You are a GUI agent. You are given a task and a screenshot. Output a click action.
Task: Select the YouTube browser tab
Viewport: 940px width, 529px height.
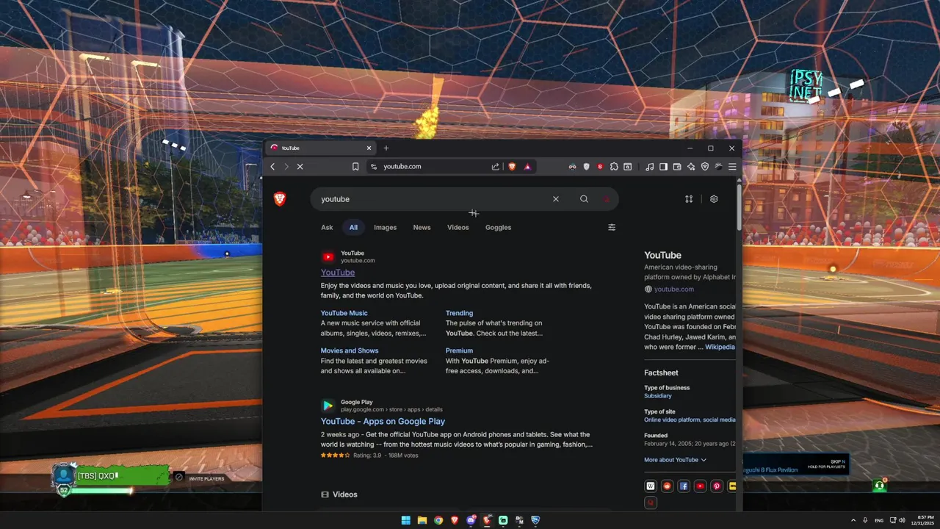[320, 148]
